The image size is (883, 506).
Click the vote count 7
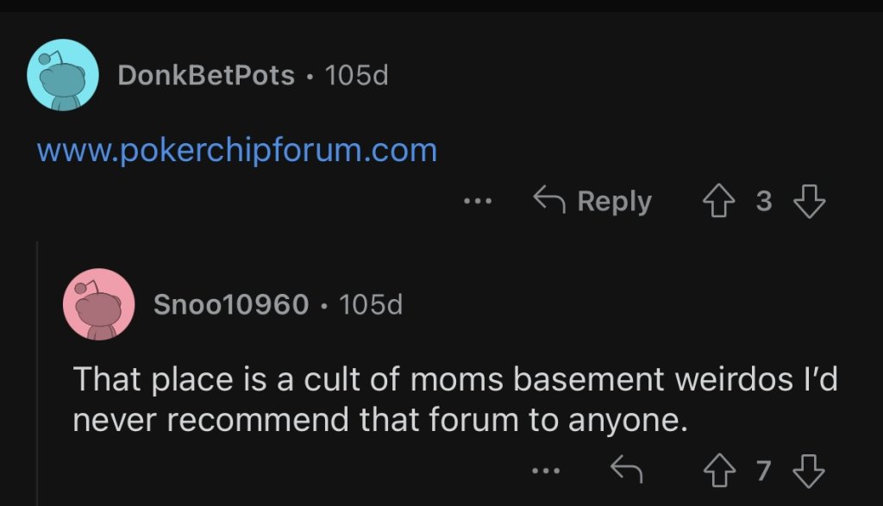[764, 471]
